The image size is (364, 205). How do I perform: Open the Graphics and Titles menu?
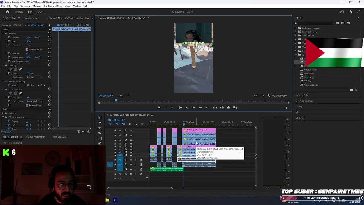coord(53,6)
